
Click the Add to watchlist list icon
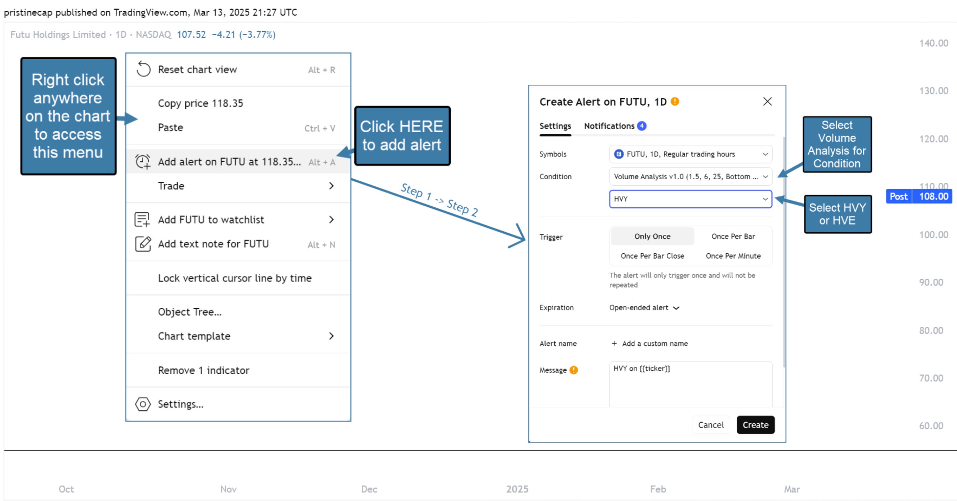(x=142, y=219)
